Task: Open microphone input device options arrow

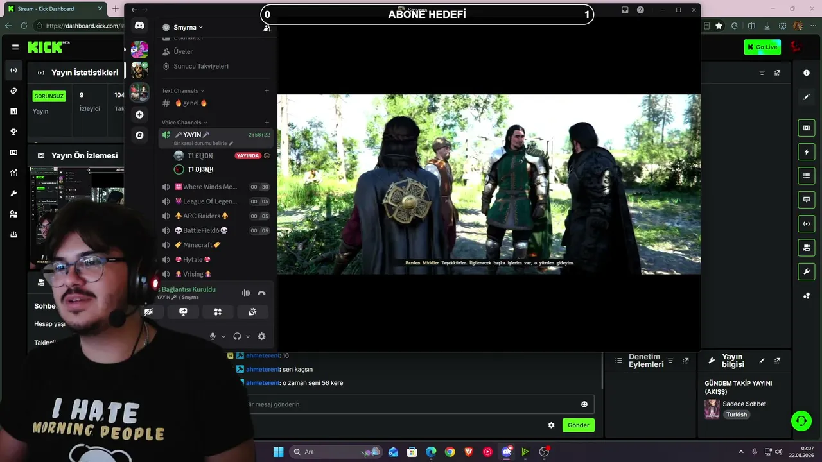Action: coord(223,336)
